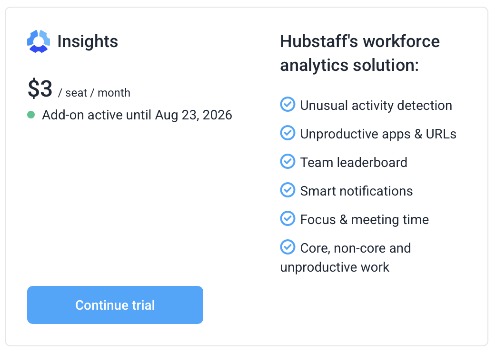This screenshot has height=353, width=496.
Task: Click the Insights logo icon
Action: [x=39, y=41]
